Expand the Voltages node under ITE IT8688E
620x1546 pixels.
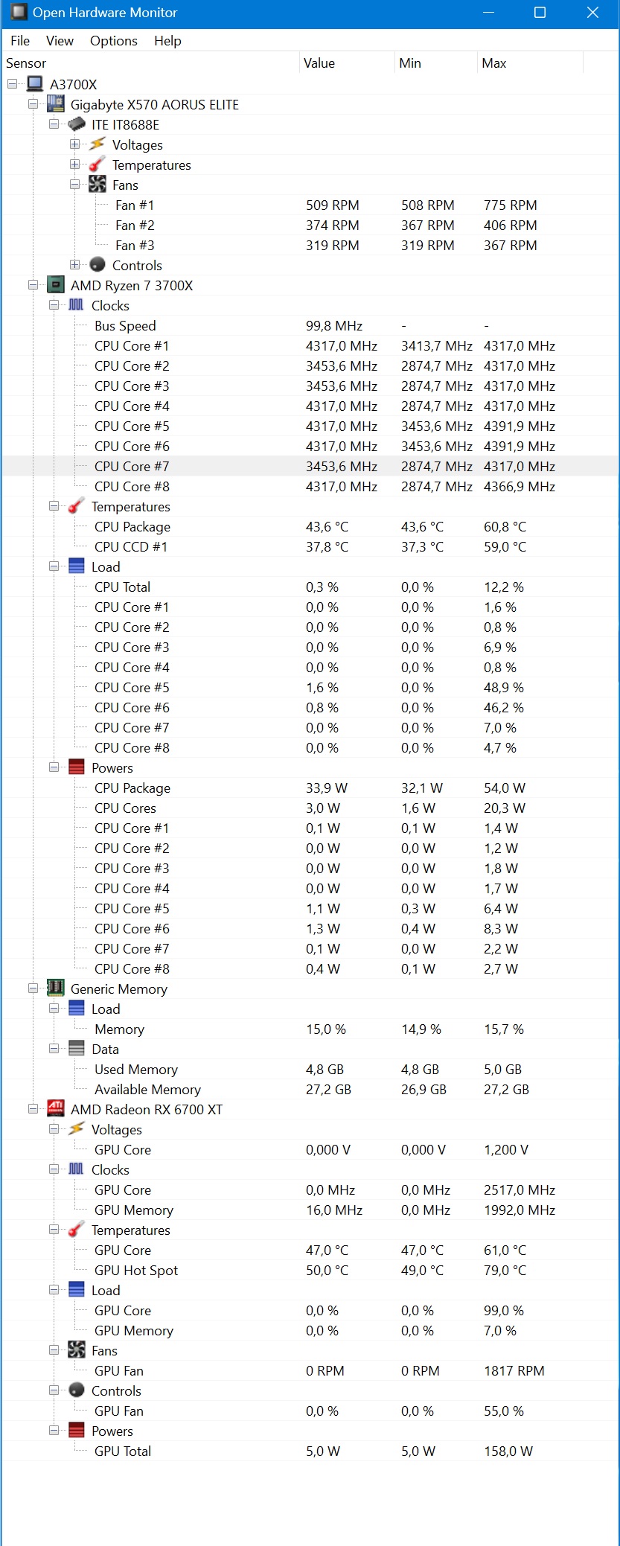(74, 144)
